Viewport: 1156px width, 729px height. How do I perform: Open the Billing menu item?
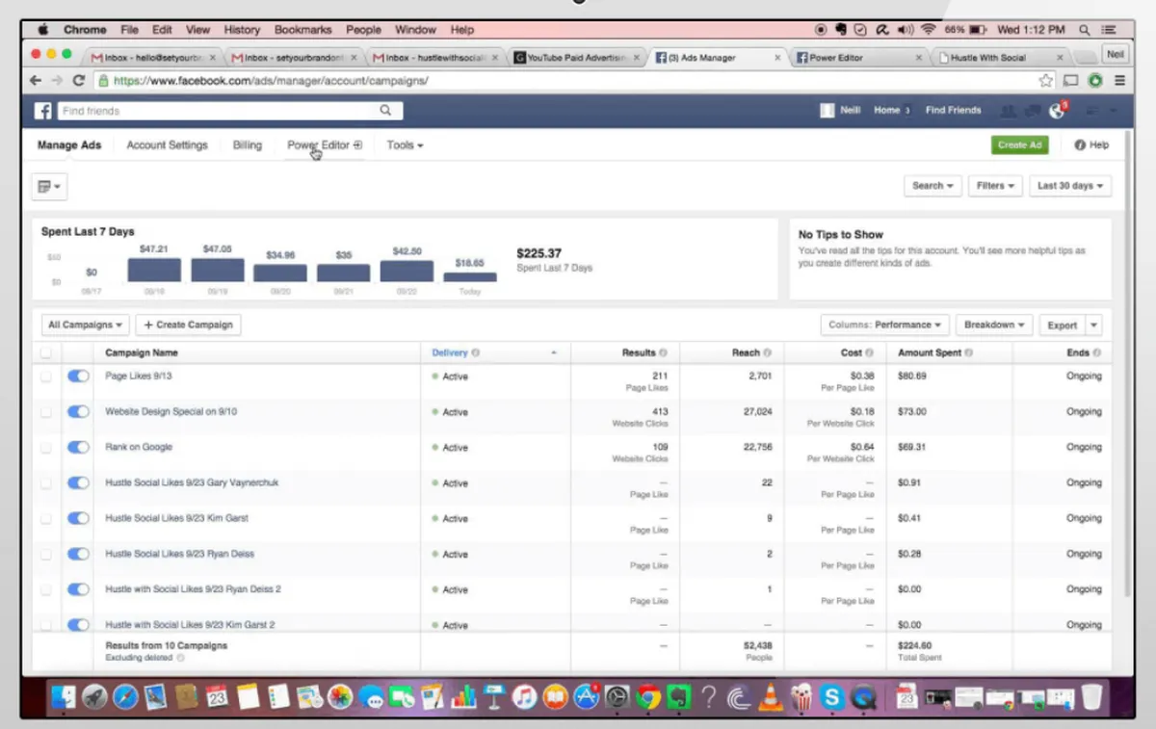click(x=248, y=145)
